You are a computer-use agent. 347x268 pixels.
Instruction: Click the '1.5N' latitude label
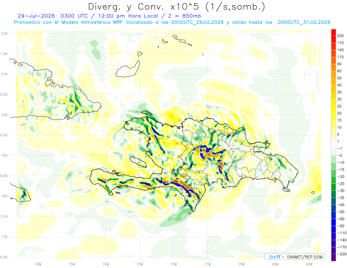4,54
